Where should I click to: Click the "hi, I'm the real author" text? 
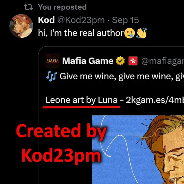[x=81, y=33]
